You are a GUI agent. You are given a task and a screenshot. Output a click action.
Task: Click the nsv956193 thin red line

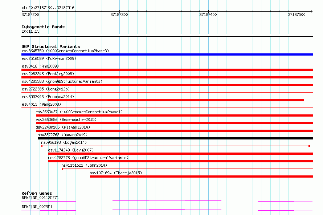click(x=176, y=146)
